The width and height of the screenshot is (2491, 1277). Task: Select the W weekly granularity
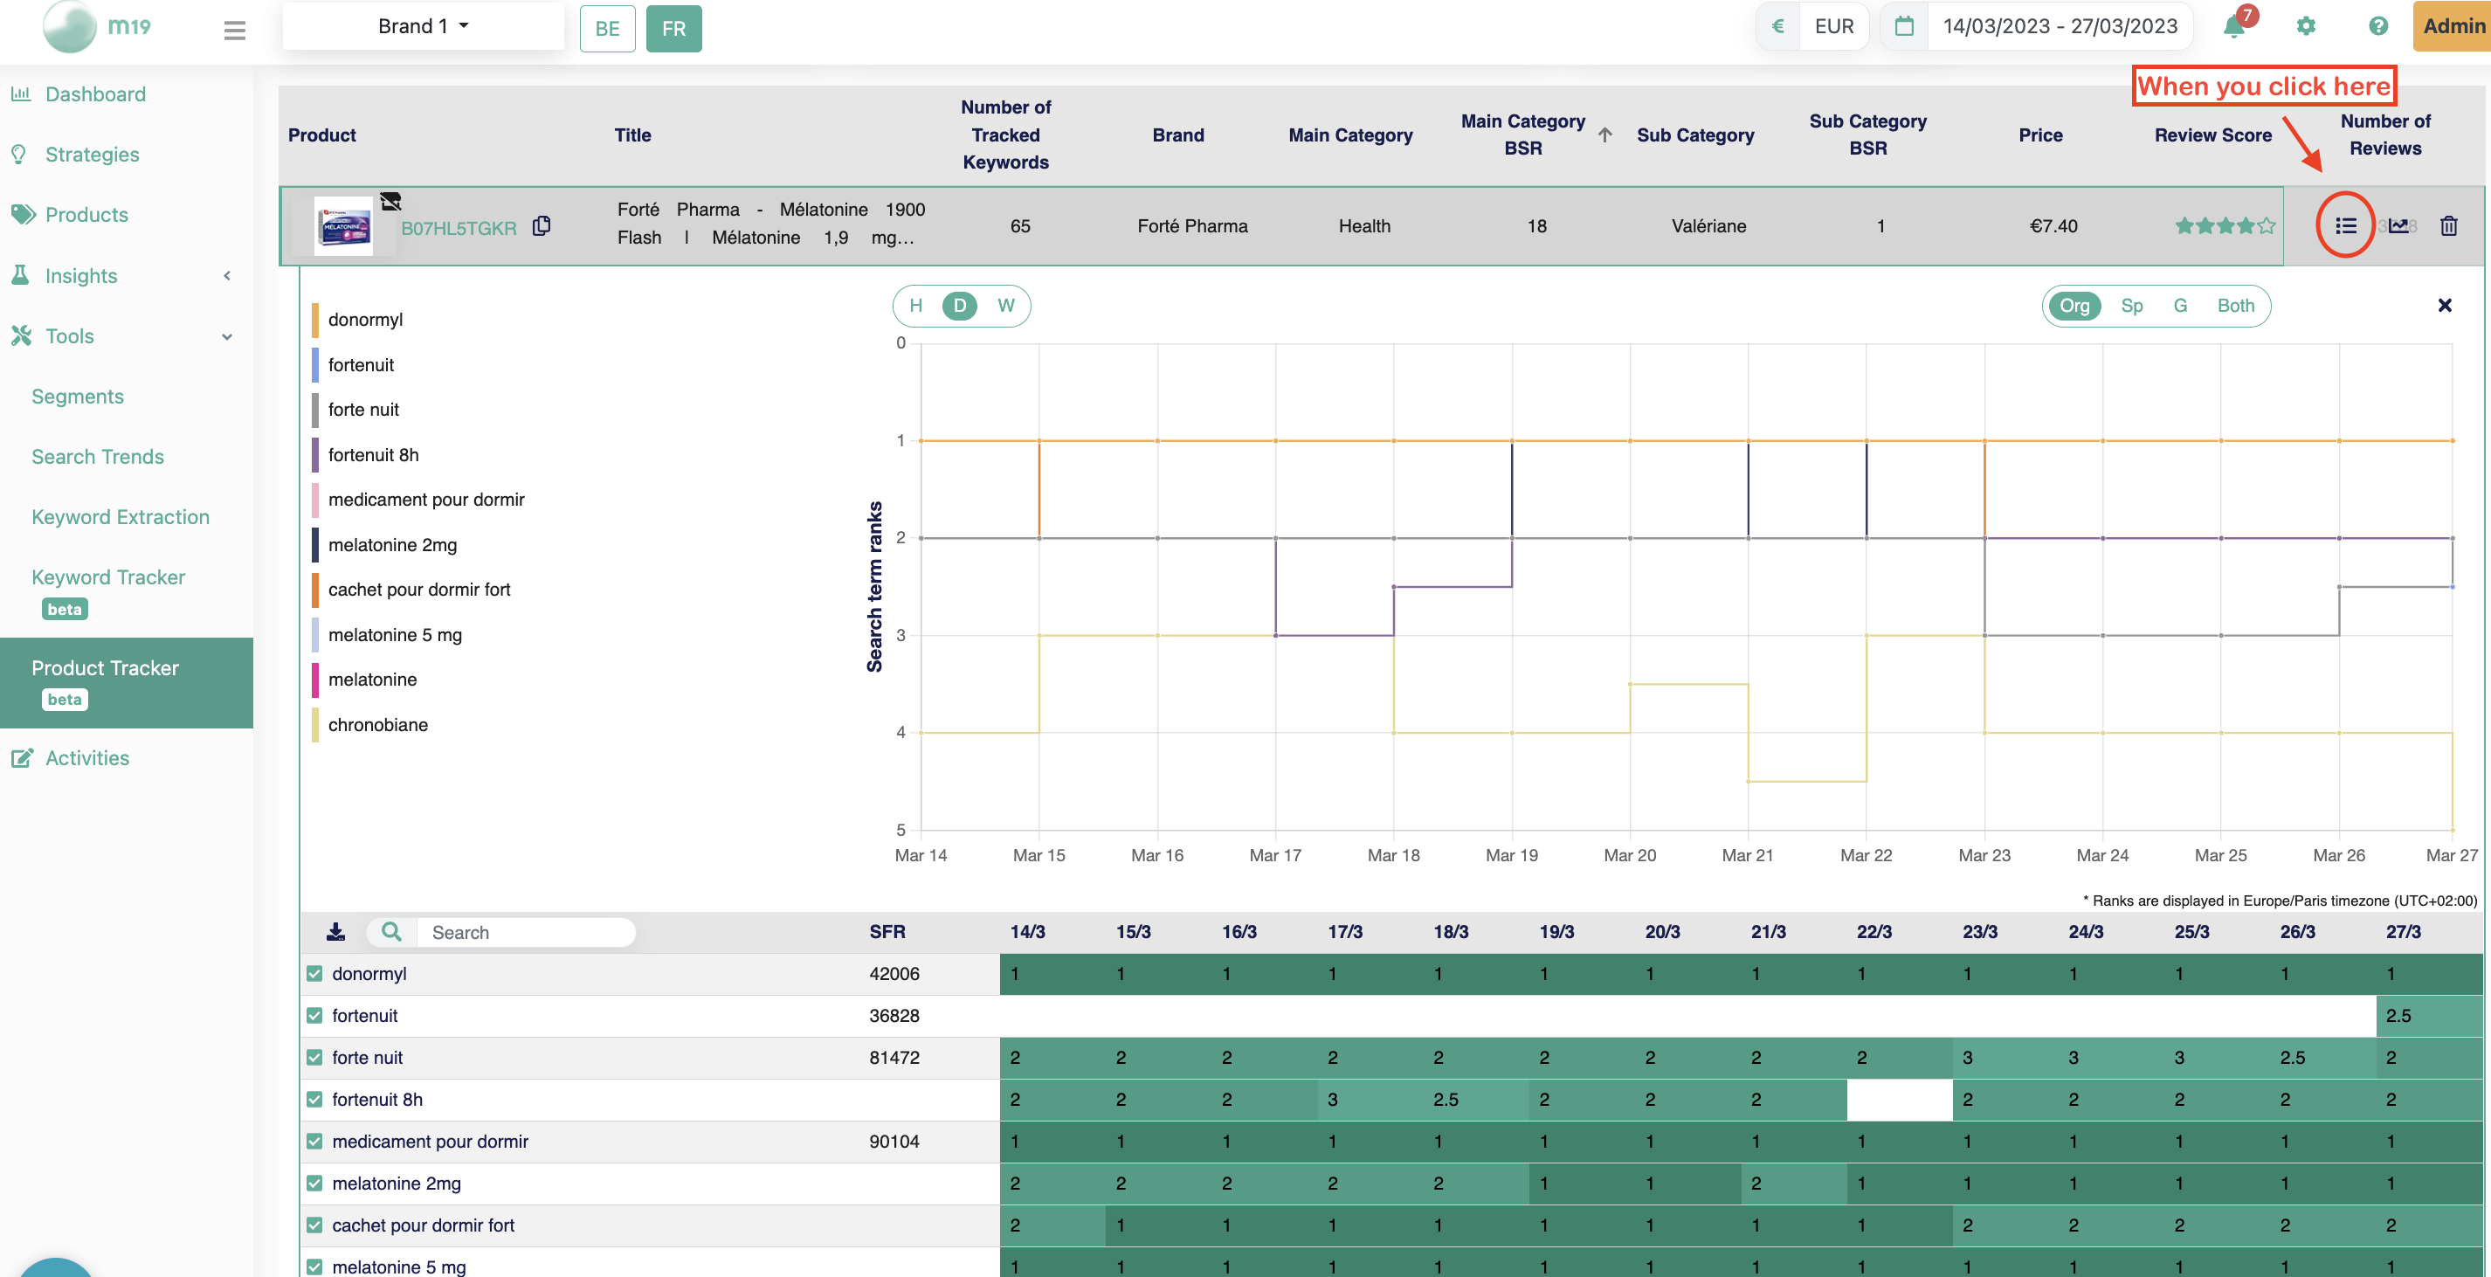pyautogui.click(x=1005, y=306)
